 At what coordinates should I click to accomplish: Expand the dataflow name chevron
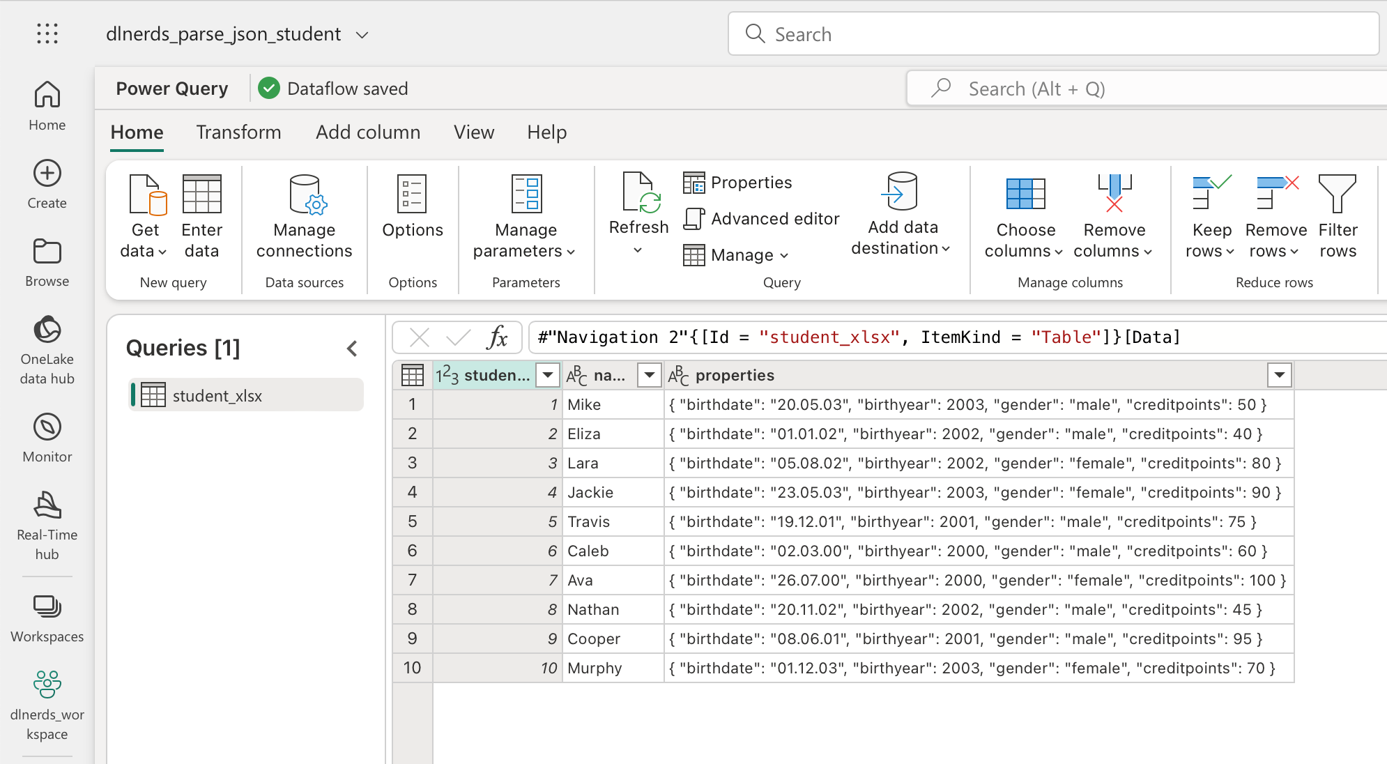click(x=362, y=35)
